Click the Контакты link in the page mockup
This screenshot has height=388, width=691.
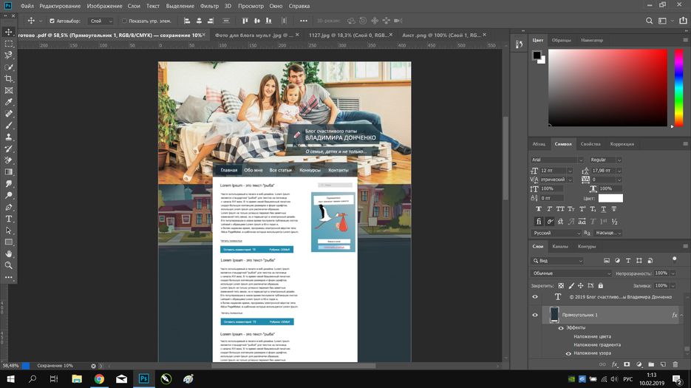click(338, 170)
